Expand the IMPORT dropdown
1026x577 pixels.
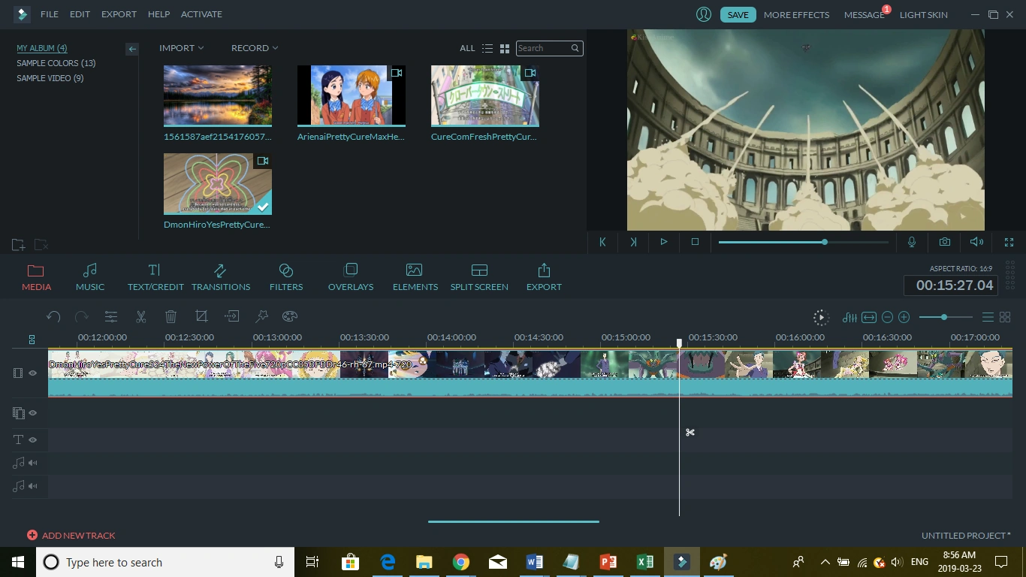tap(181, 48)
